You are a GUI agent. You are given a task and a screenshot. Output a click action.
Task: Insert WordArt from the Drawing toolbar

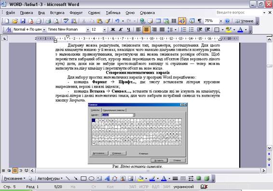coord(107,178)
